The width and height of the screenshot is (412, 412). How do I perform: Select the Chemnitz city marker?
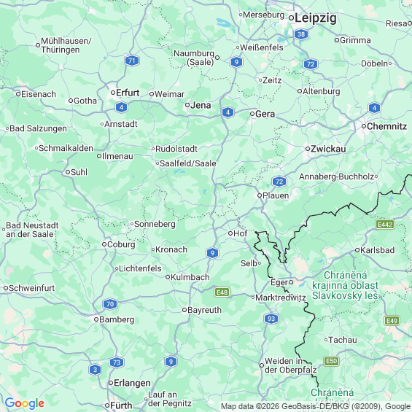click(x=364, y=126)
